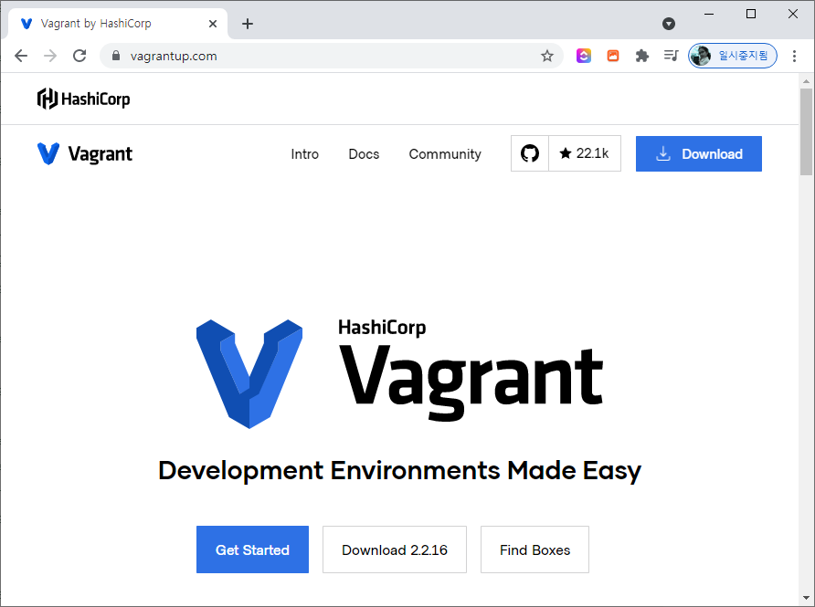Viewport: 815px width, 607px height.
Task: Open the Community nav link
Action: point(445,154)
